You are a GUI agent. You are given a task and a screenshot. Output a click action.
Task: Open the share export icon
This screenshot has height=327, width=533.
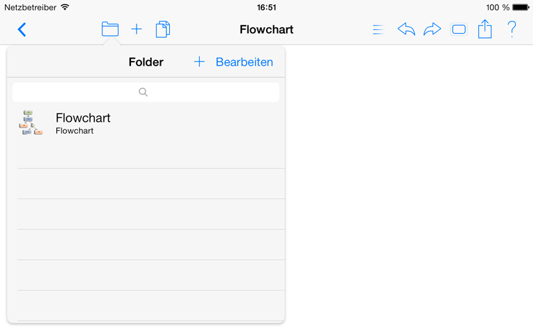(484, 29)
